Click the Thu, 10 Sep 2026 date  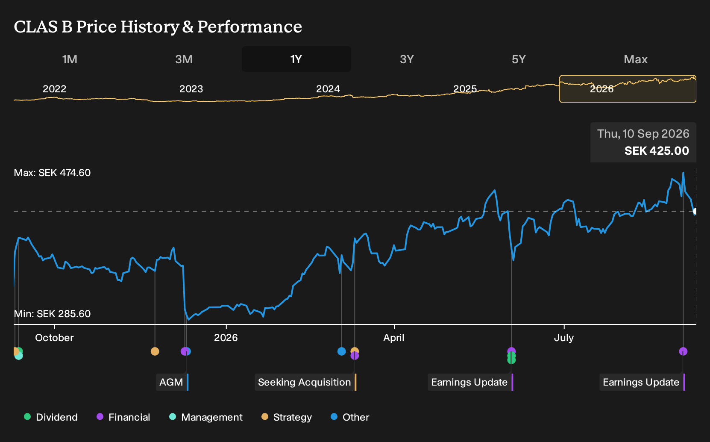(x=643, y=134)
